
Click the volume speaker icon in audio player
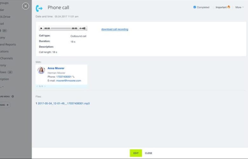point(83,28)
